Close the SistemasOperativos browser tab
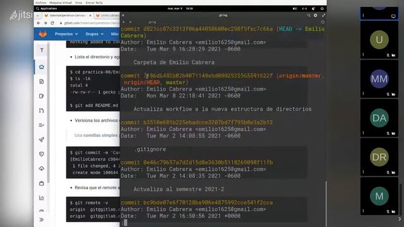 (90, 15)
